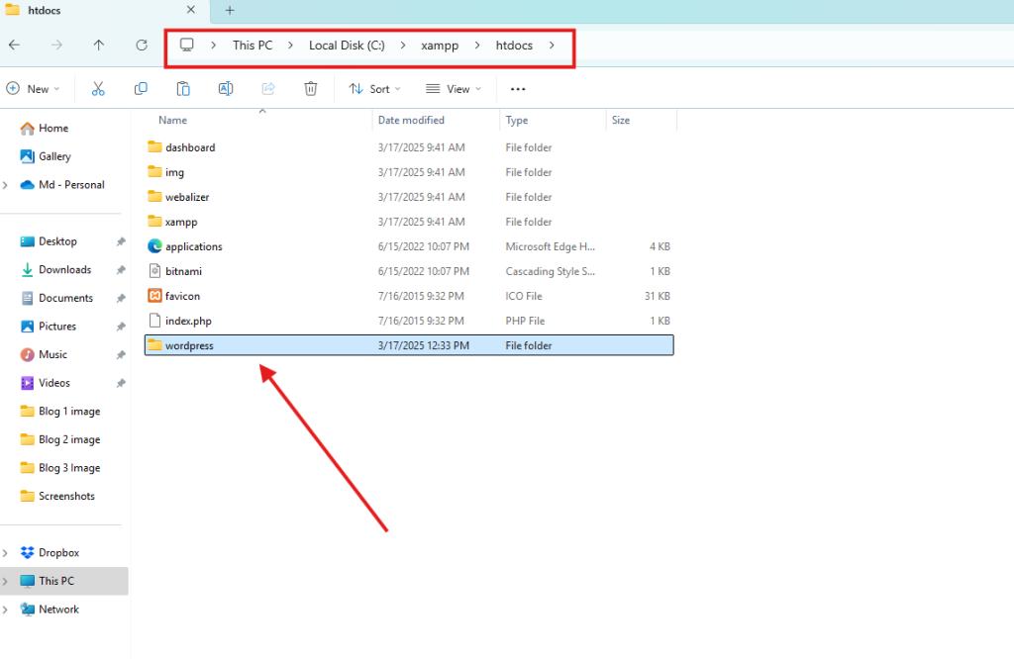Image resolution: width=1014 pixels, height=659 pixels.
Task: Expand the Dropbox tree node
Action: tap(7, 553)
